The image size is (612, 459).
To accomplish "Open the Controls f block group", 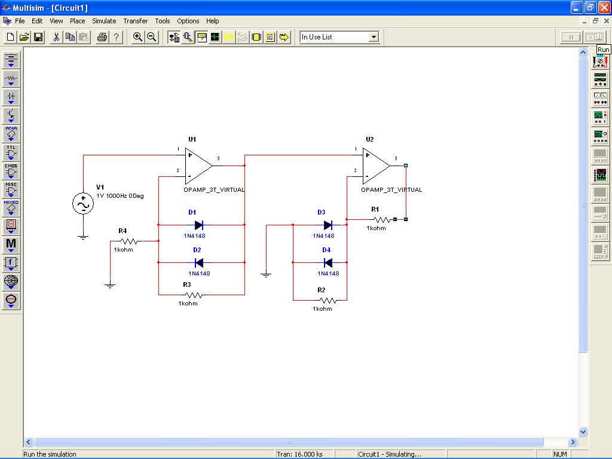I will tap(11, 263).
